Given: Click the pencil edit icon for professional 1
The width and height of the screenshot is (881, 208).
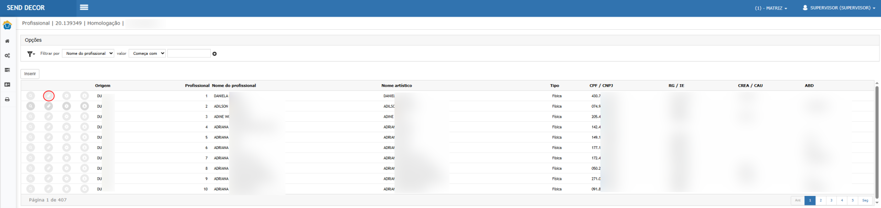Looking at the screenshot, I should 49,96.
